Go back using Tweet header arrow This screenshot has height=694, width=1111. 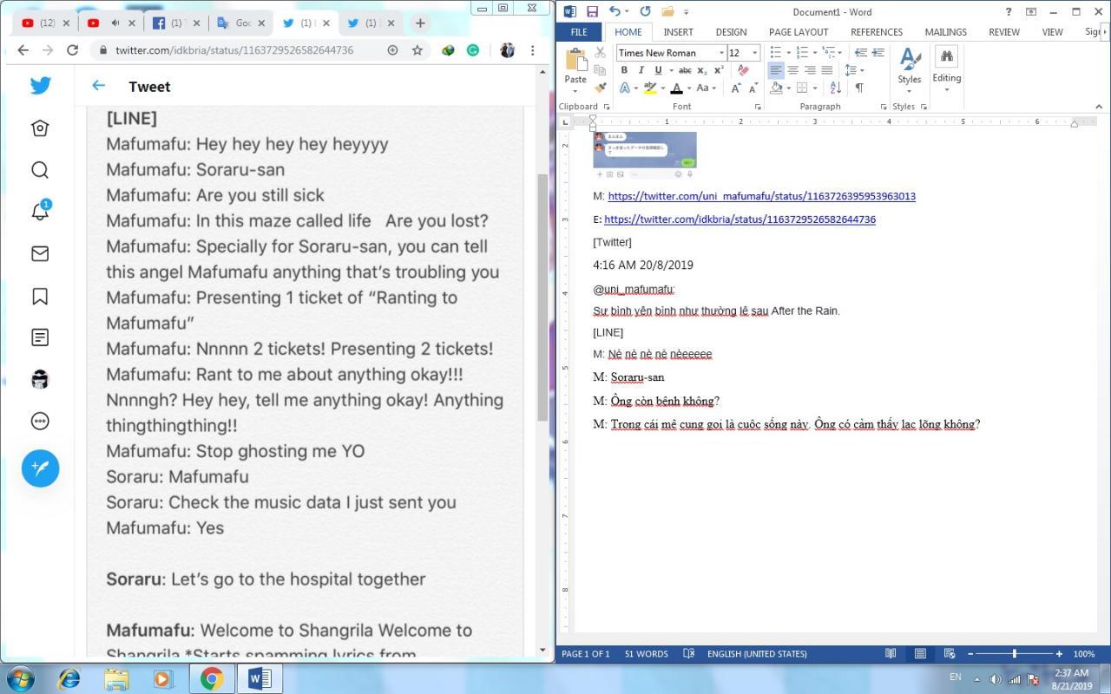(99, 86)
